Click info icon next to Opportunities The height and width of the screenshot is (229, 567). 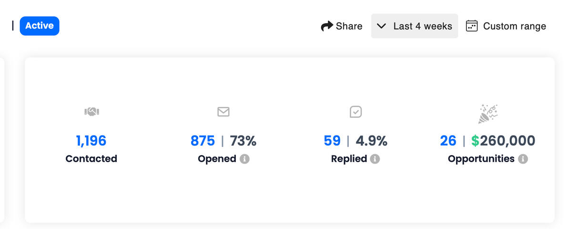click(523, 159)
